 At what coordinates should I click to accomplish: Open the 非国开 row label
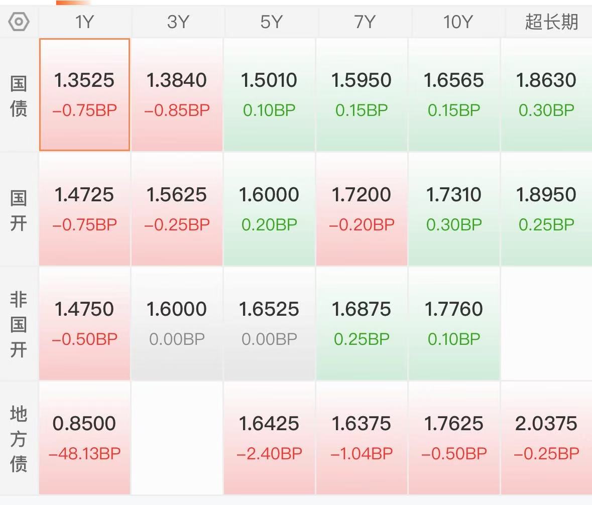click(19, 324)
